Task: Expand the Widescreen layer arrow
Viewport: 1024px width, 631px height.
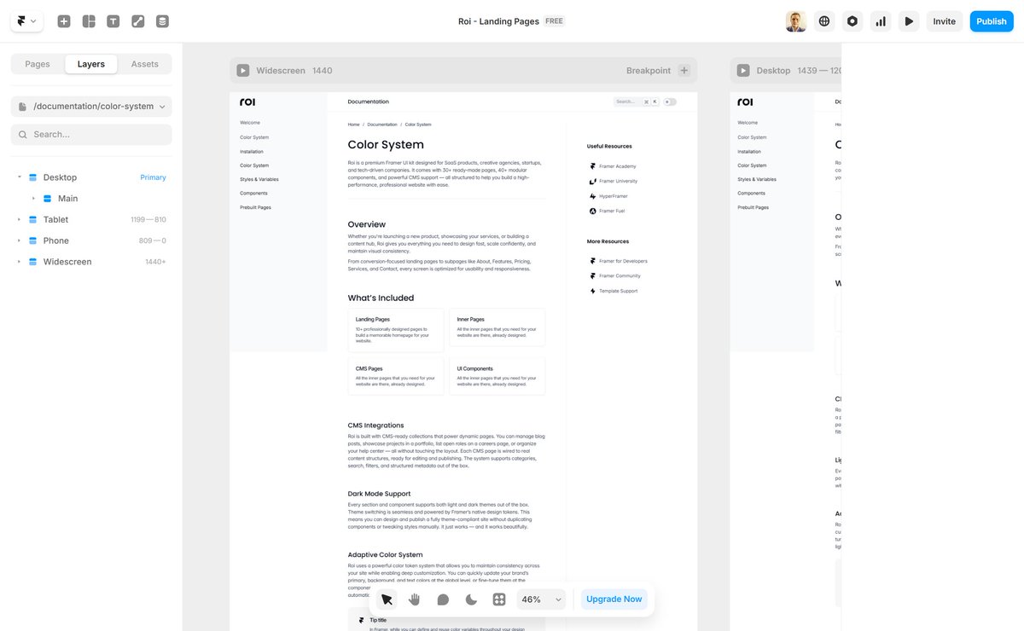Action: pos(20,262)
